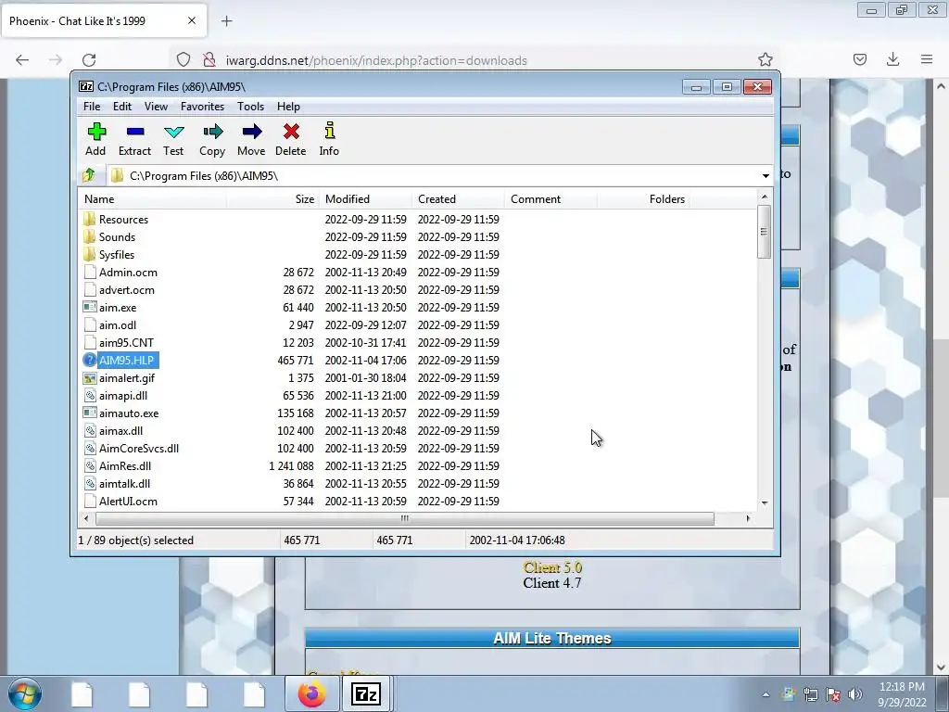Sort file list by Size column
949x712 pixels.
(272, 199)
